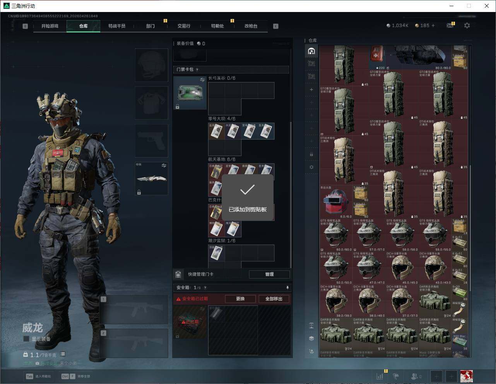Toggle the 显示装备 checkbox
Viewport: 496px width, 384px height.
coord(26,339)
